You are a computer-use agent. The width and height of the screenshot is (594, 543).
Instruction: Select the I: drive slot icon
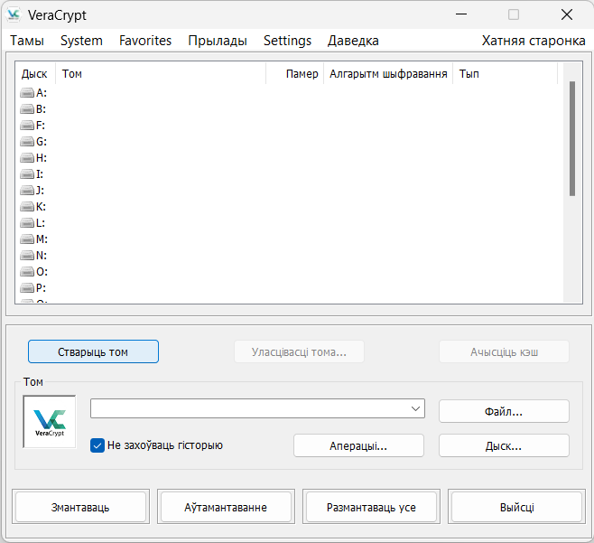27,174
